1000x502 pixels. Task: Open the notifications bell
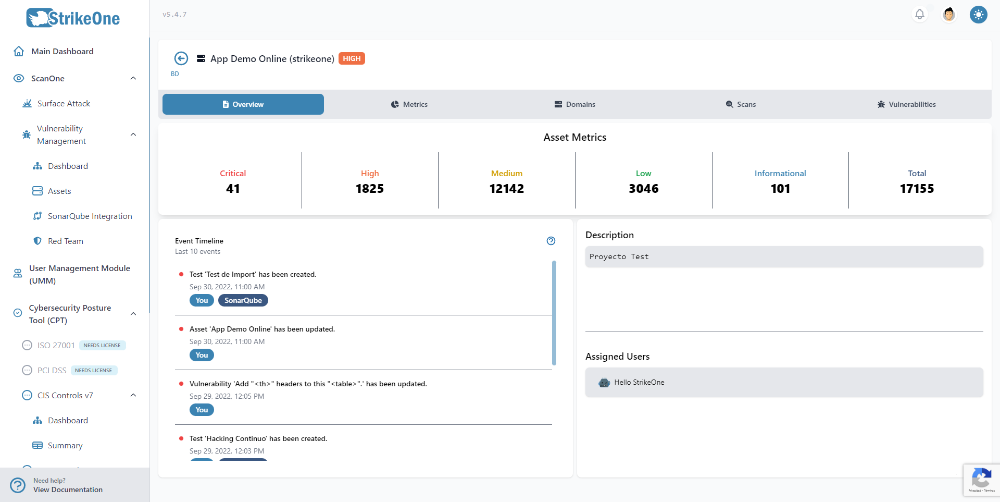[x=919, y=15]
